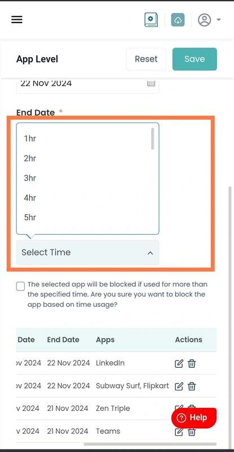
Task: Delete the Subway Surf, Flipkart rule
Action: (x=192, y=386)
